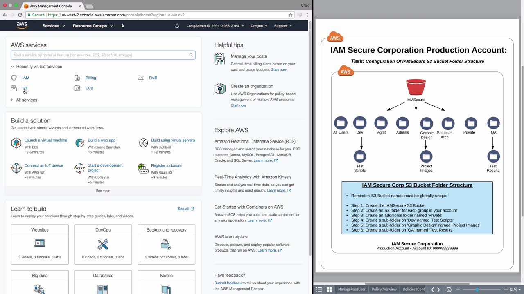
Task: Open the Resource Groups dropdown
Action: tap(93, 26)
